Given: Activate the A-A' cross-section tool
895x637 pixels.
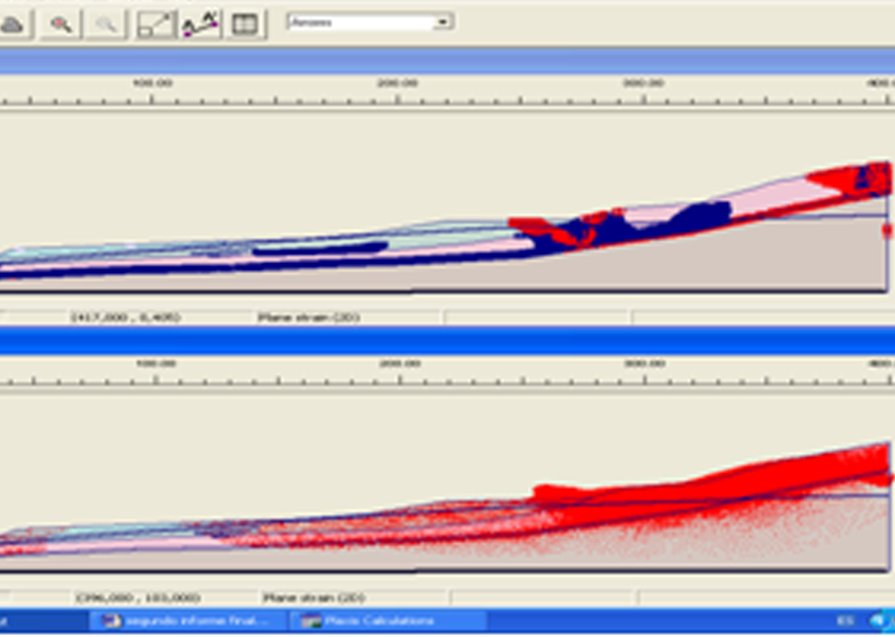Looking at the screenshot, I should 201,25.
